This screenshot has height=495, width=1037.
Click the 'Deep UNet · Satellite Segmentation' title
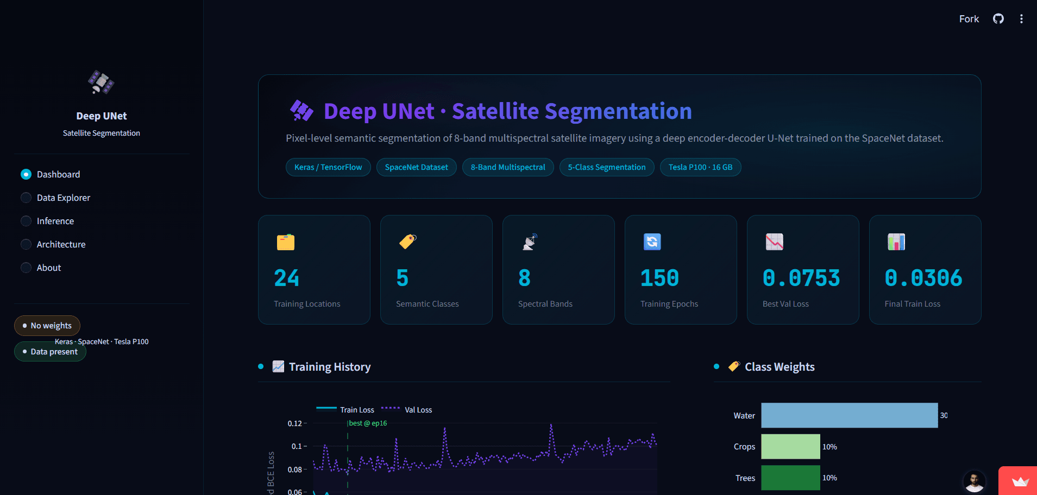click(508, 111)
